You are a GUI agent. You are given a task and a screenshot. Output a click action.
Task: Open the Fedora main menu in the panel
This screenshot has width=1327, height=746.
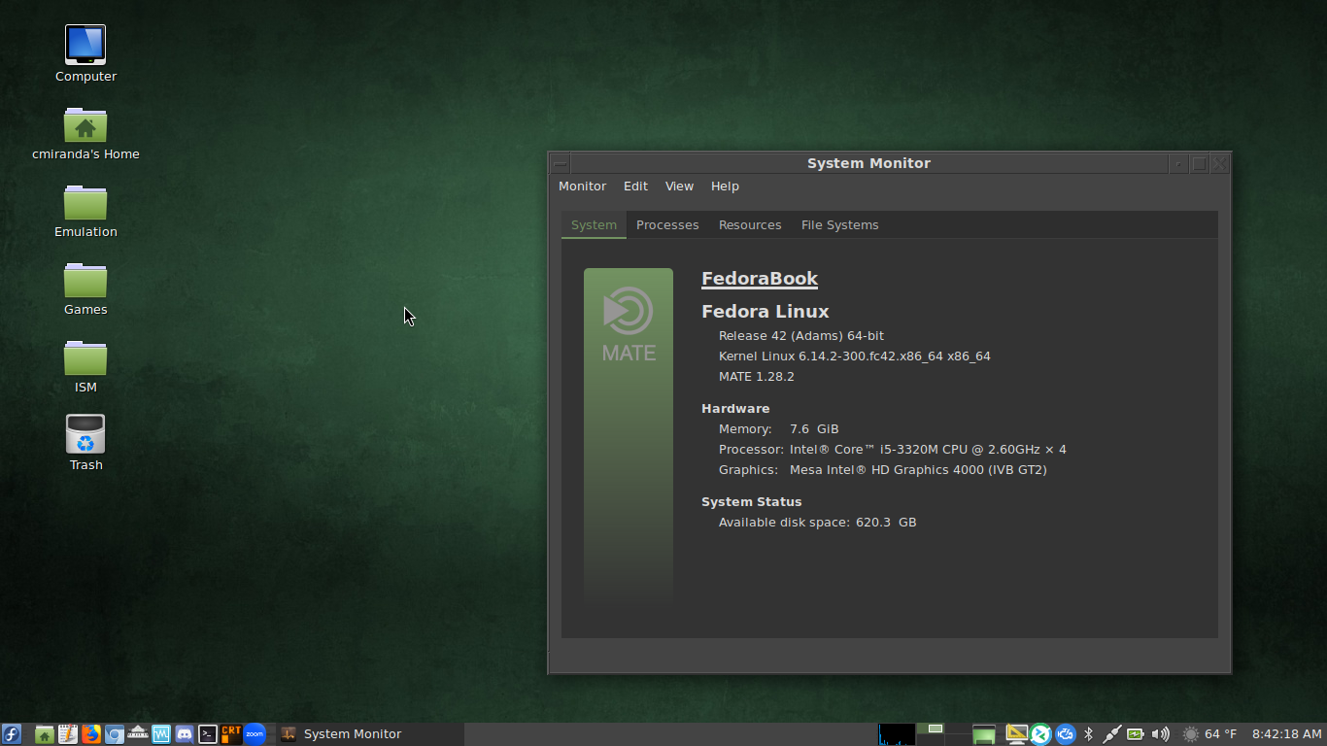click(12, 734)
